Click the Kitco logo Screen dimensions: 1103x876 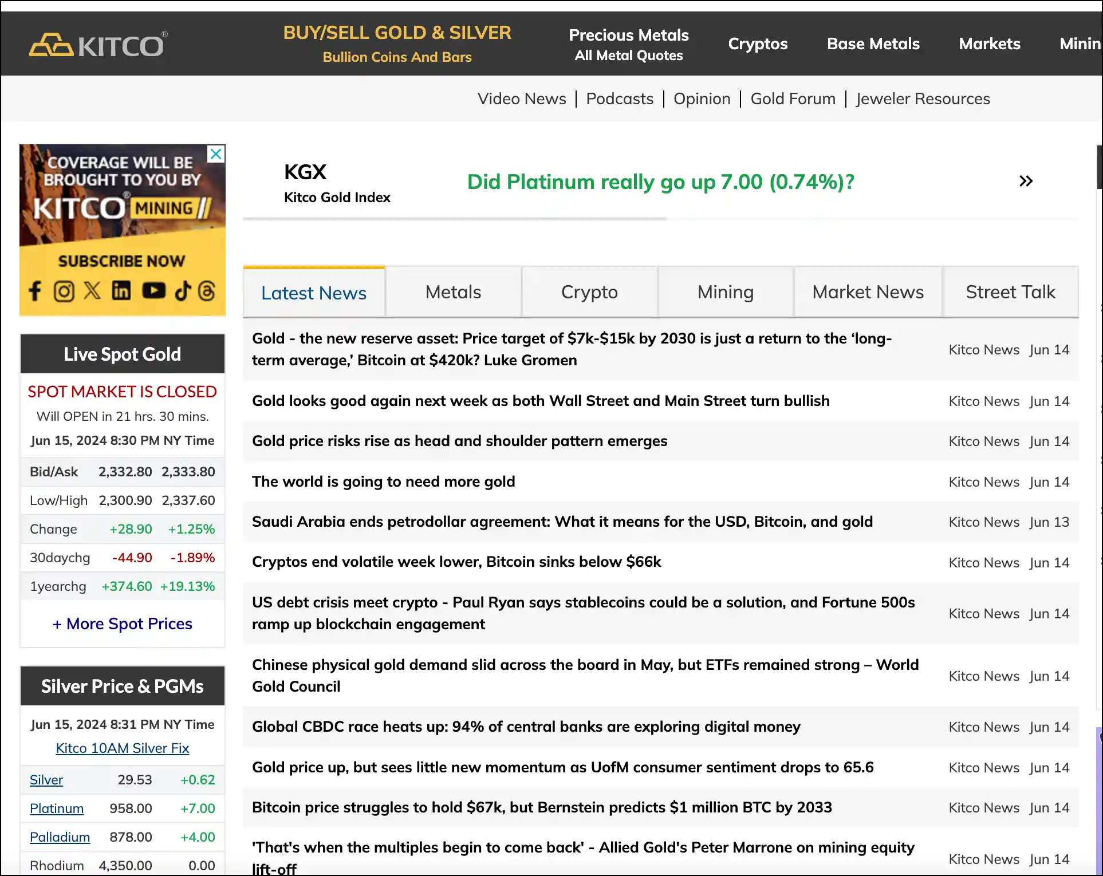pyautogui.click(x=98, y=44)
